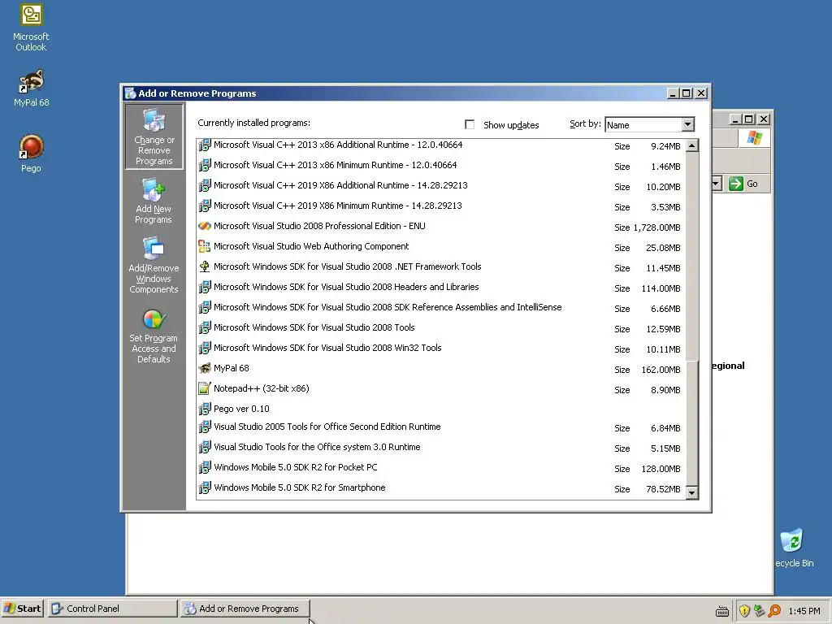Maximize the Add or Remove Programs window
The width and height of the screenshot is (832, 624).
(687, 93)
